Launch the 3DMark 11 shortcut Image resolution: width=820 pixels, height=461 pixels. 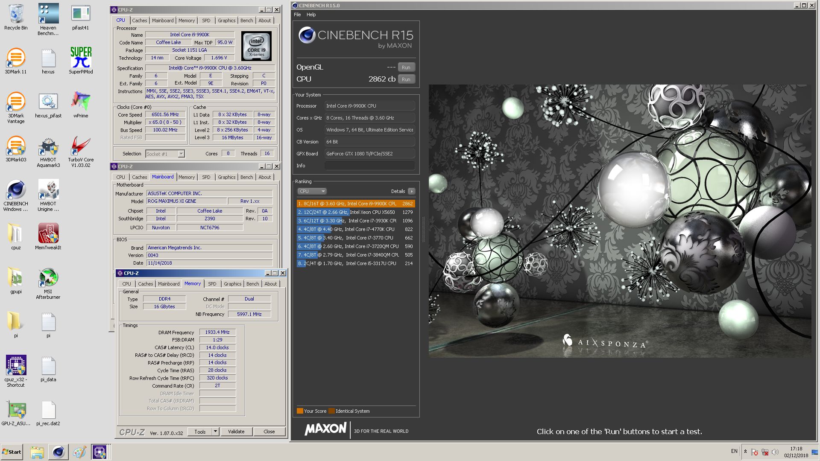tap(16, 61)
